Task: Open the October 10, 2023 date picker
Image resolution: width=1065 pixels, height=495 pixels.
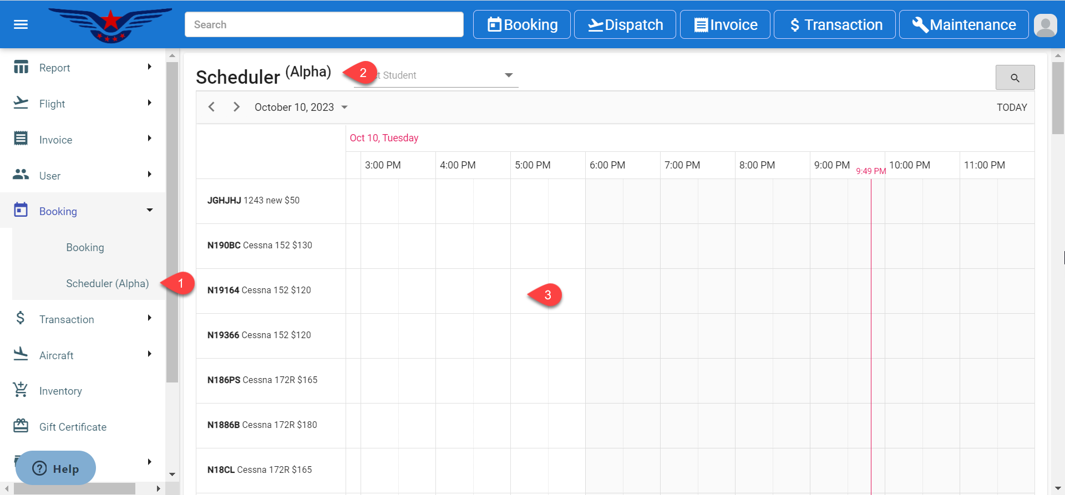Action: 301,107
